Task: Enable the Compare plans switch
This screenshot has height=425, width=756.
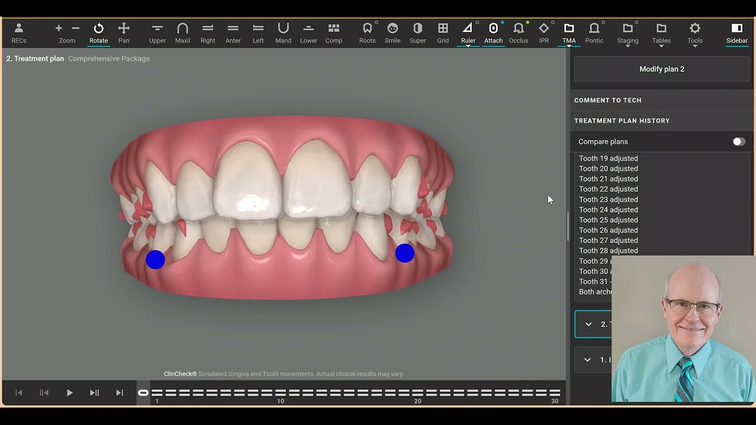Action: coord(739,142)
